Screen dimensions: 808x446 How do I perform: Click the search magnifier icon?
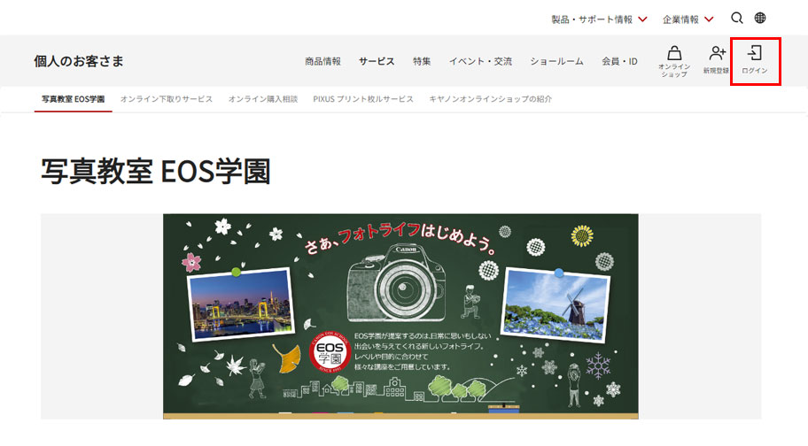tap(737, 18)
